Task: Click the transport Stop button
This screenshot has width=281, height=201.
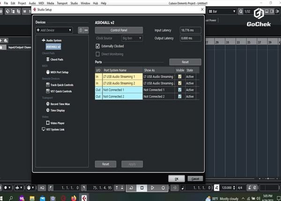Action: [142, 188]
